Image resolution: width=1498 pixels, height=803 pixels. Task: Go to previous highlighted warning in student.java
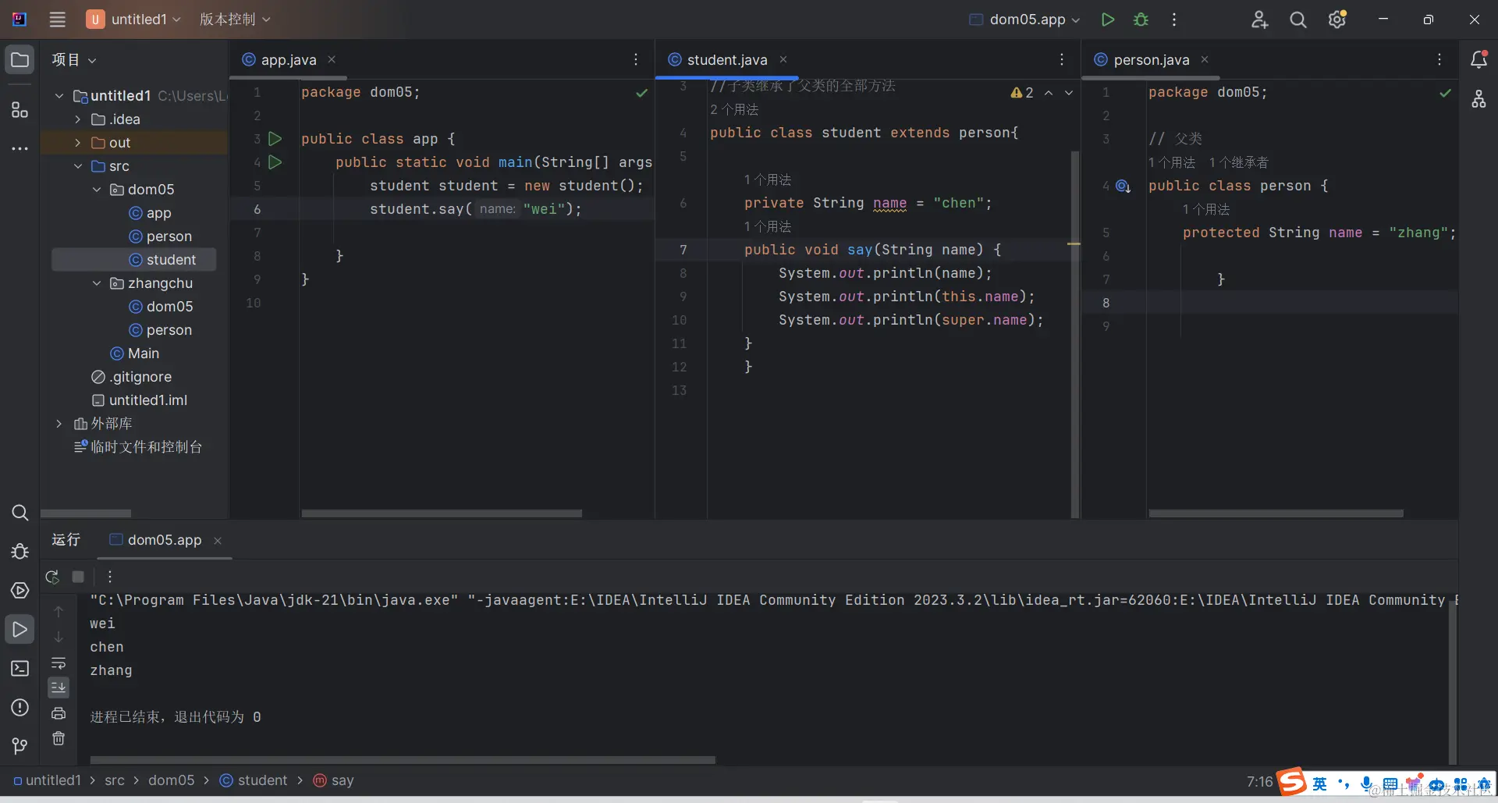pos(1049,93)
